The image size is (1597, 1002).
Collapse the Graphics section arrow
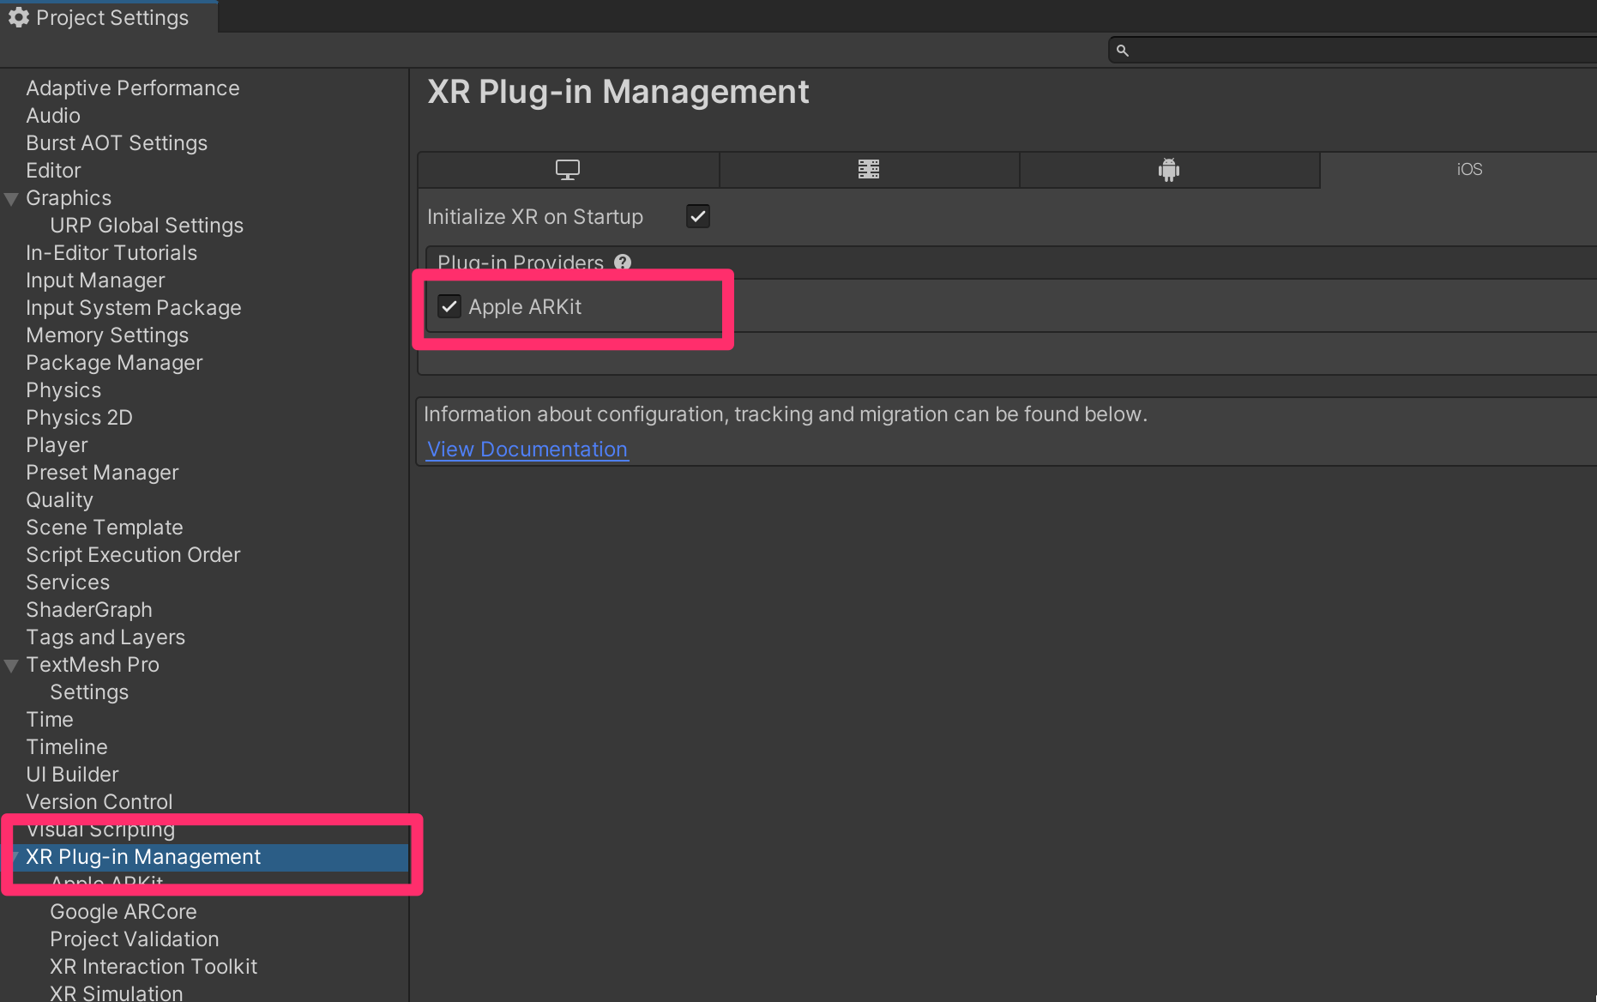tap(12, 199)
